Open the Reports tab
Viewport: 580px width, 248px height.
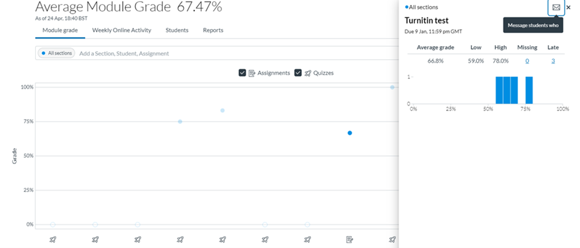(213, 30)
